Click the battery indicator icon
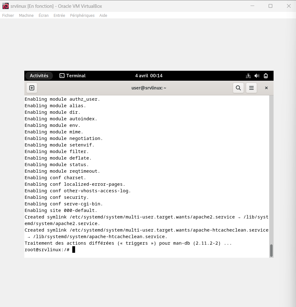296x307 pixels. pyautogui.click(x=266, y=76)
